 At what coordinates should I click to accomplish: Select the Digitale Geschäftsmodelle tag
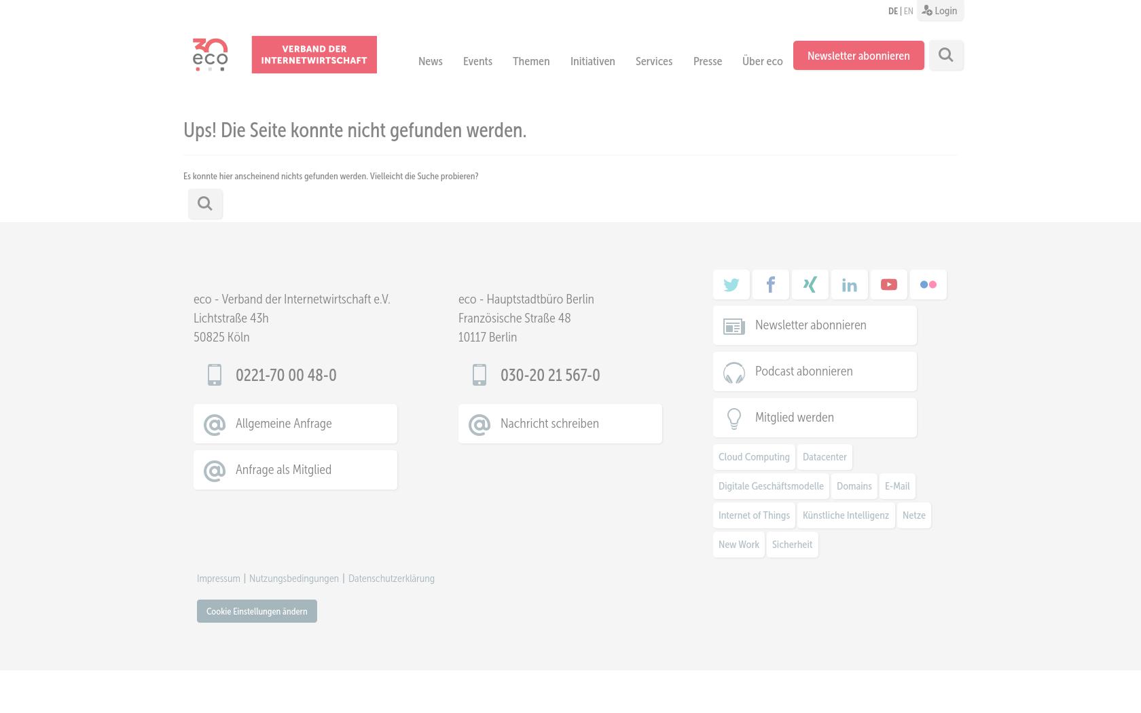point(771,486)
